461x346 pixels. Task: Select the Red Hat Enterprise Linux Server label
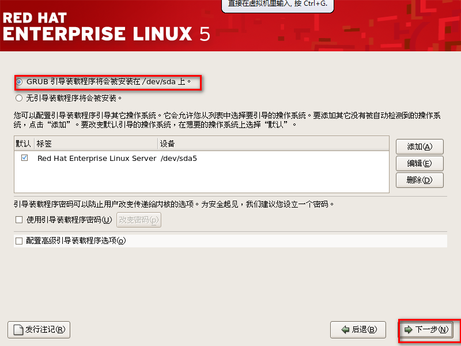97,158
